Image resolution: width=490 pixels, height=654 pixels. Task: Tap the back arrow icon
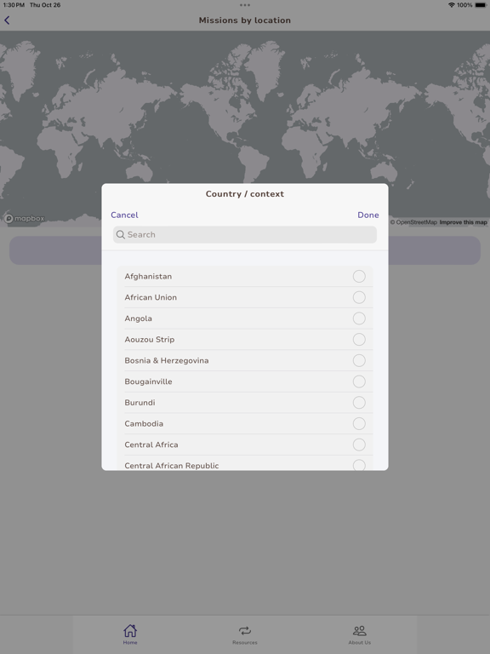coord(7,20)
